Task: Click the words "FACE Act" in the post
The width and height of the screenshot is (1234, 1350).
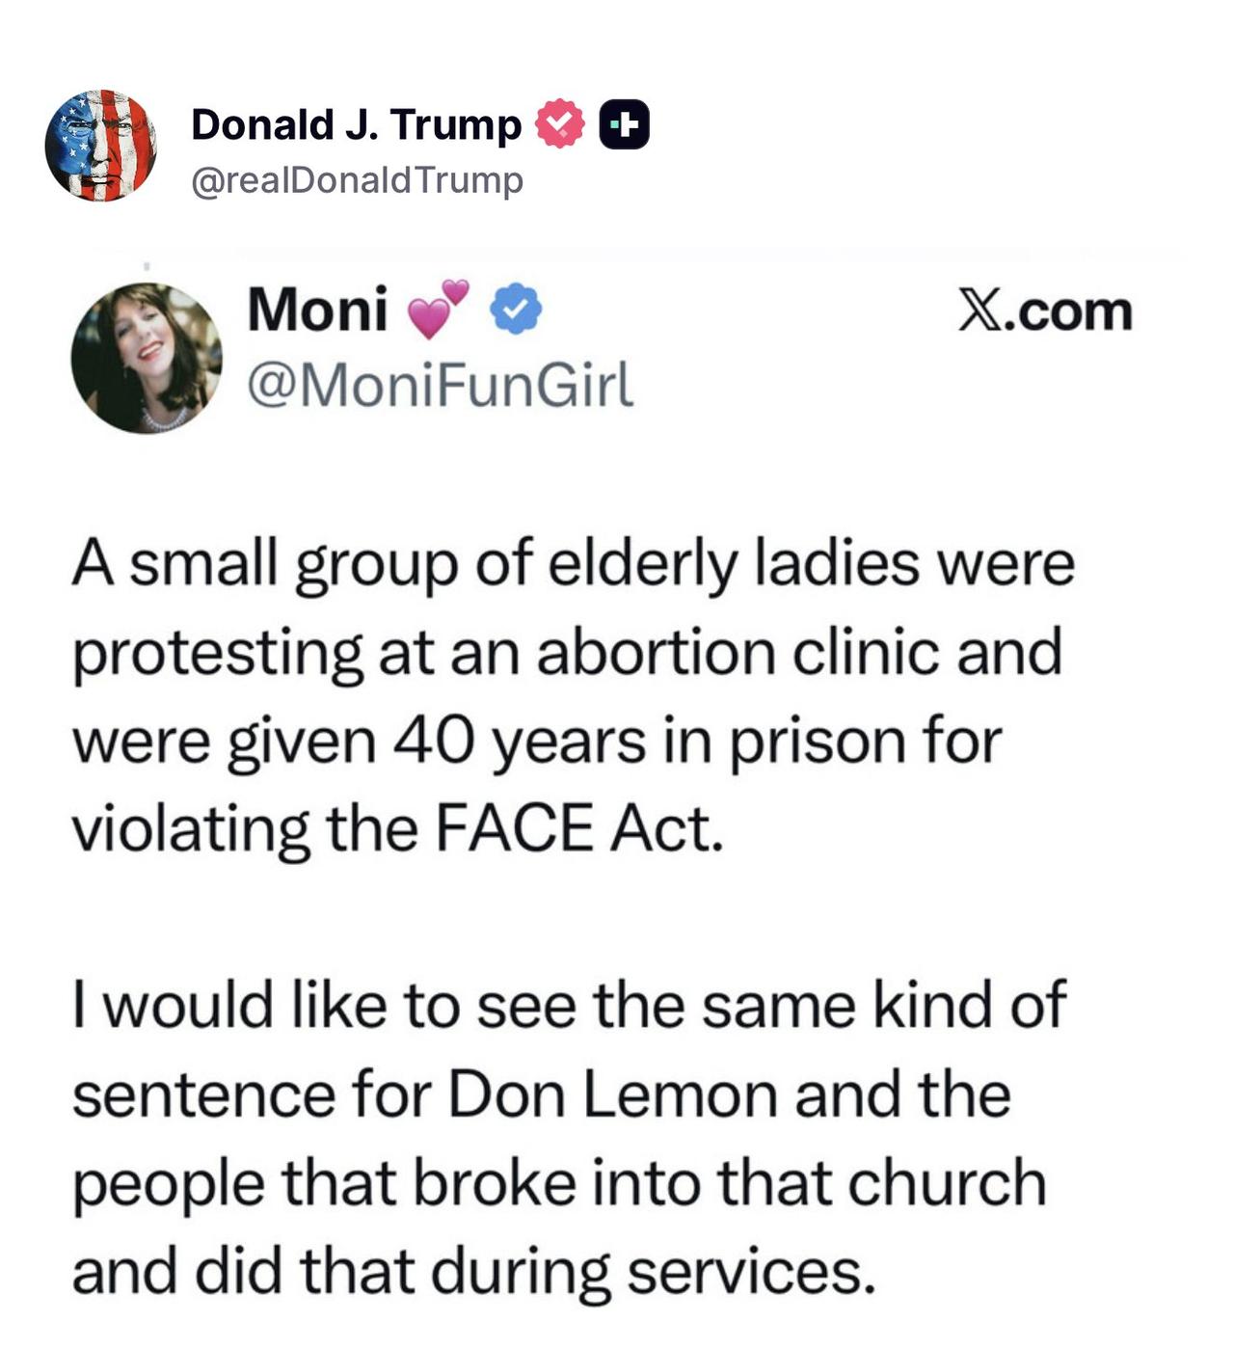Action: [x=577, y=828]
